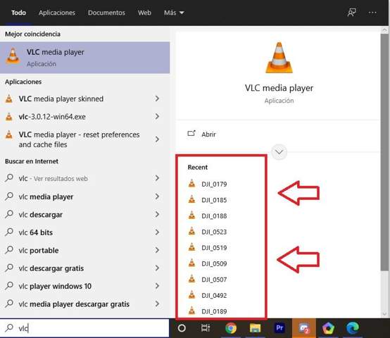Click the cone icon beside DJI_0189
Viewport: 390px width, 338px height.
click(x=191, y=311)
